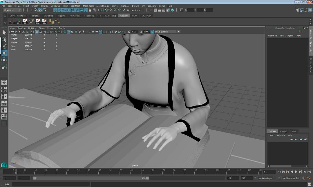Click the viewport select camera icon

12,32
